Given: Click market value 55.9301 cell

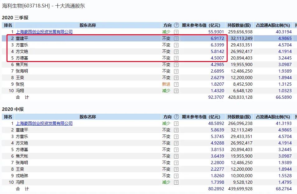Looking at the screenshot, I should point(216,32).
